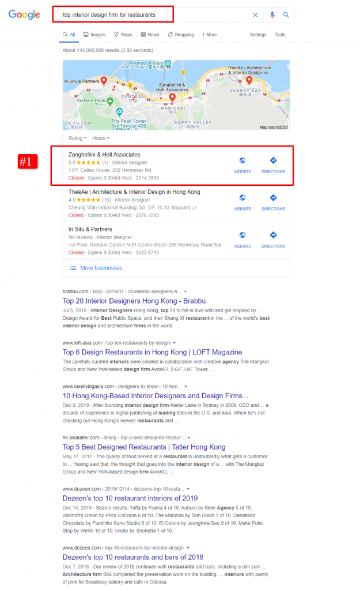Expand the luxelivingasia.com result options arrow
This screenshot has height=591, width=360.
pos(186,387)
